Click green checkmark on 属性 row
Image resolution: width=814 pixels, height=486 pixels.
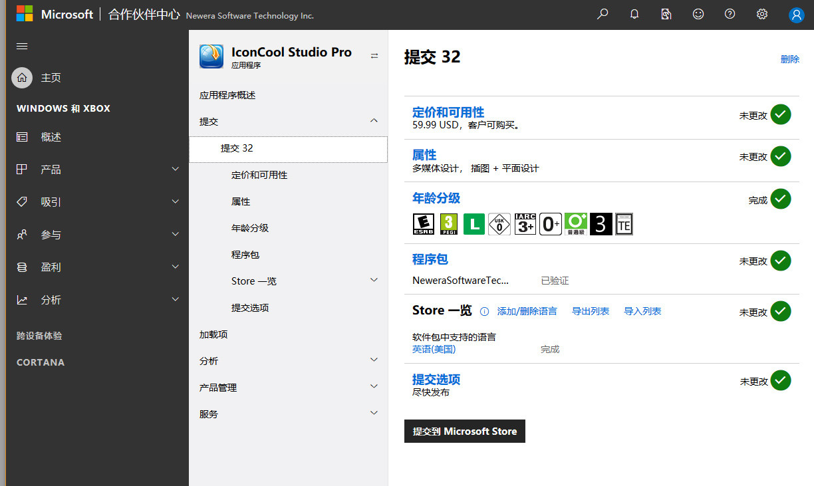click(781, 156)
